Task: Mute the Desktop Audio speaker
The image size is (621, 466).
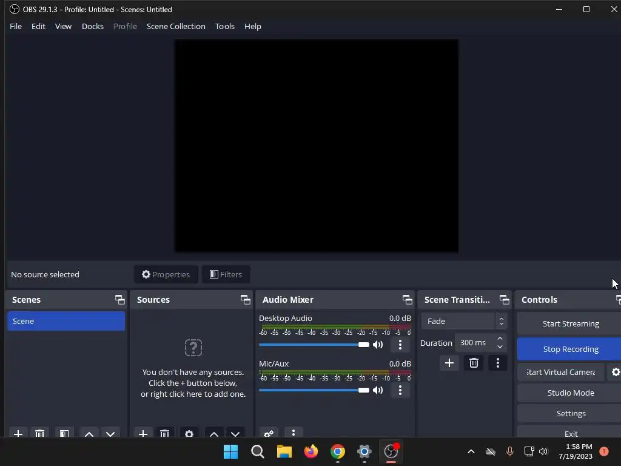Action: point(378,345)
